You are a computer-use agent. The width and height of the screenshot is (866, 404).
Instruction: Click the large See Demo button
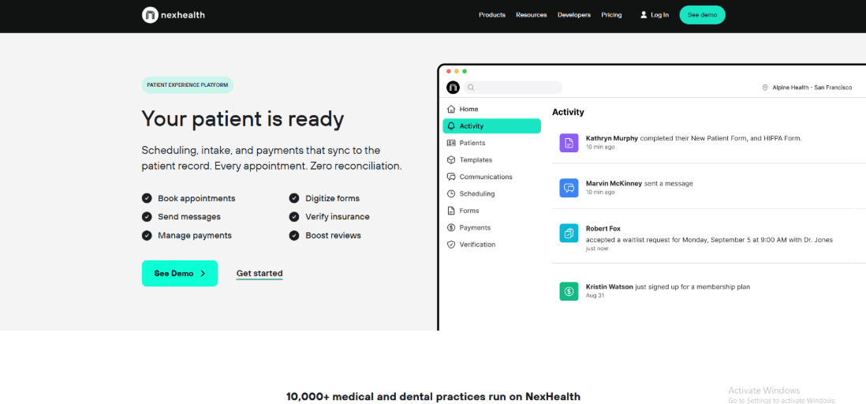(180, 273)
